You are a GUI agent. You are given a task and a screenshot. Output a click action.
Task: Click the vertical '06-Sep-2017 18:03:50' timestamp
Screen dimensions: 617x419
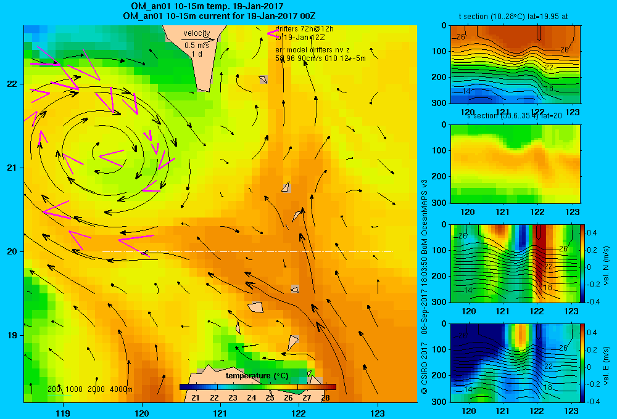coord(424,296)
